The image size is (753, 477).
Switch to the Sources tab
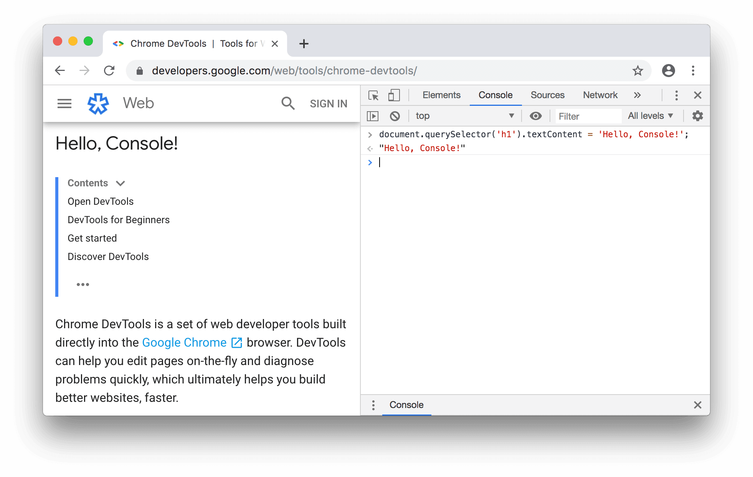(547, 94)
